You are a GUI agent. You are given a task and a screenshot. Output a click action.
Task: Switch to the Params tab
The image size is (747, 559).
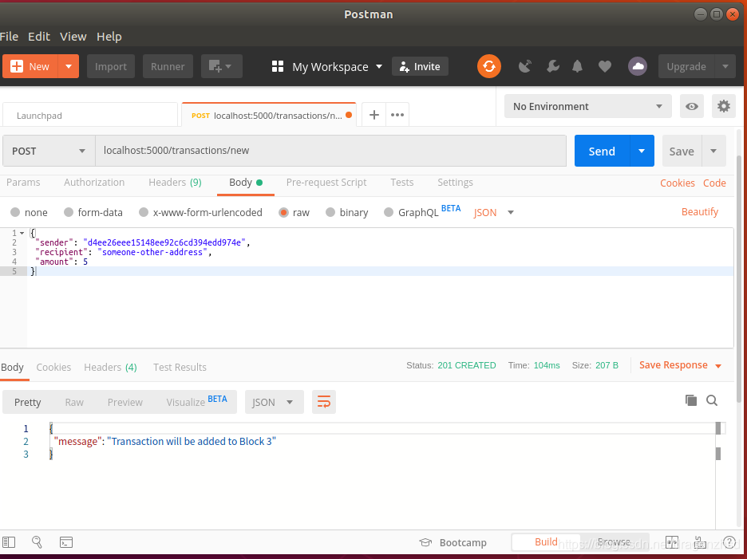[23, 183]
